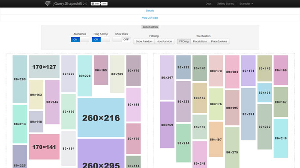Toggle the Animations switch
The width and height of the screenshot is (300, 168).
click(x=80, y=39)
